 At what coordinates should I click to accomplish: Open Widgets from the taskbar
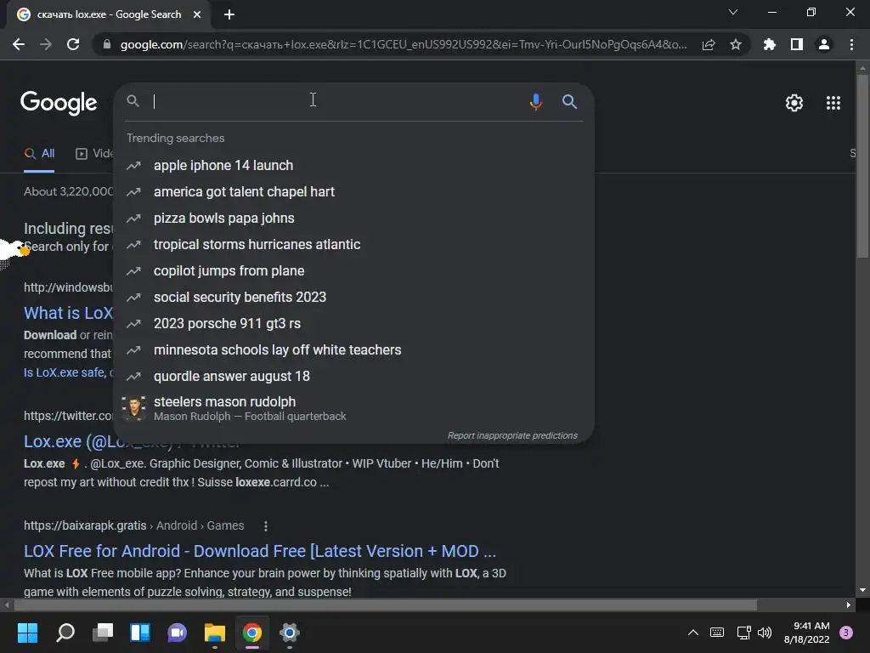coord(140,633)
